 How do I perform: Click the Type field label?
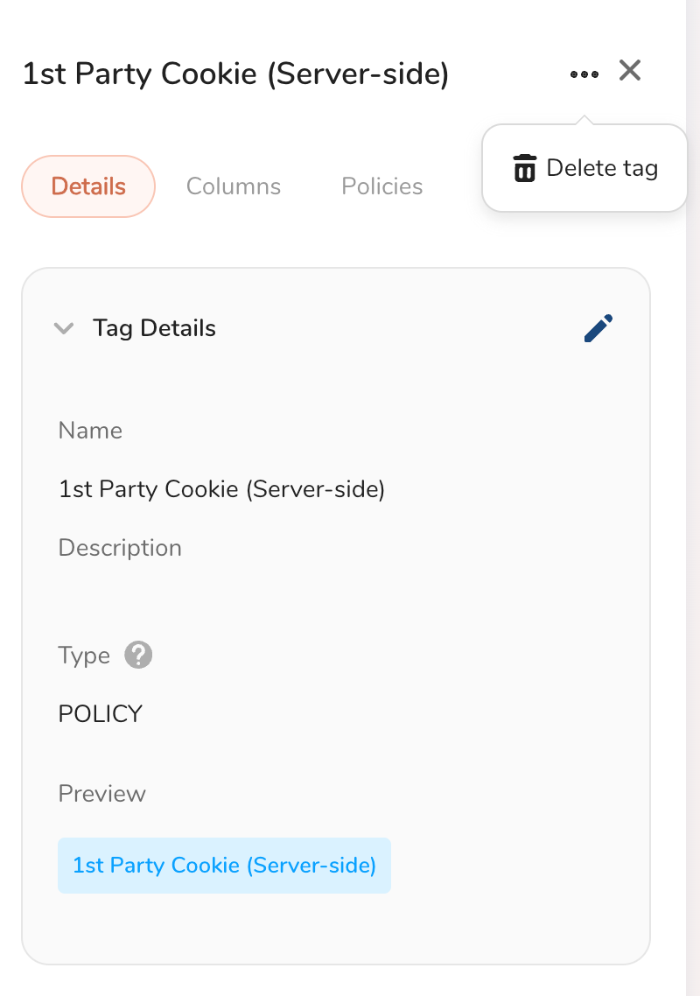pos(84,656)
